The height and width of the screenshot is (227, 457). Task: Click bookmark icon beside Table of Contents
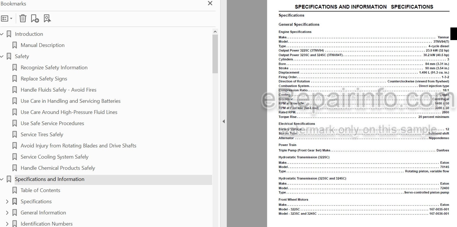click(x=15, y=190)
